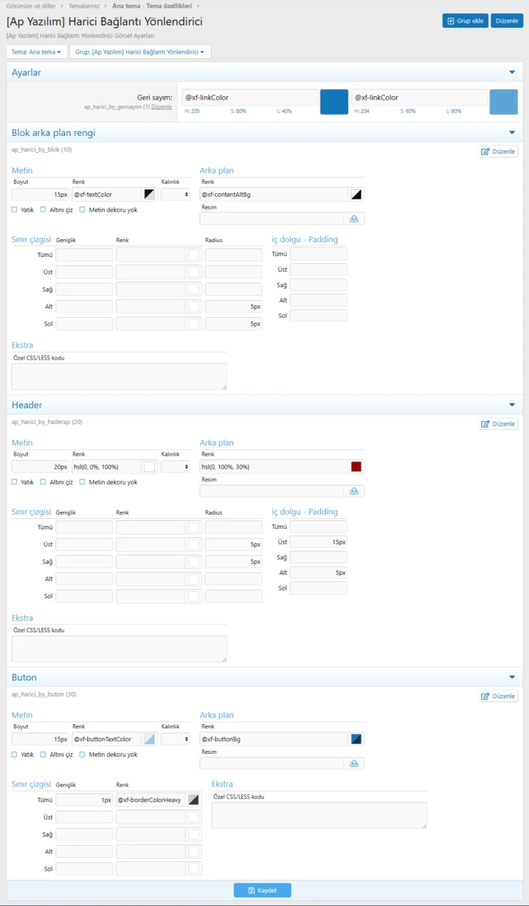Click the image upload icon in Header Arka plan
The width and height of the screenshot is (529, 906).
(354, 491)
